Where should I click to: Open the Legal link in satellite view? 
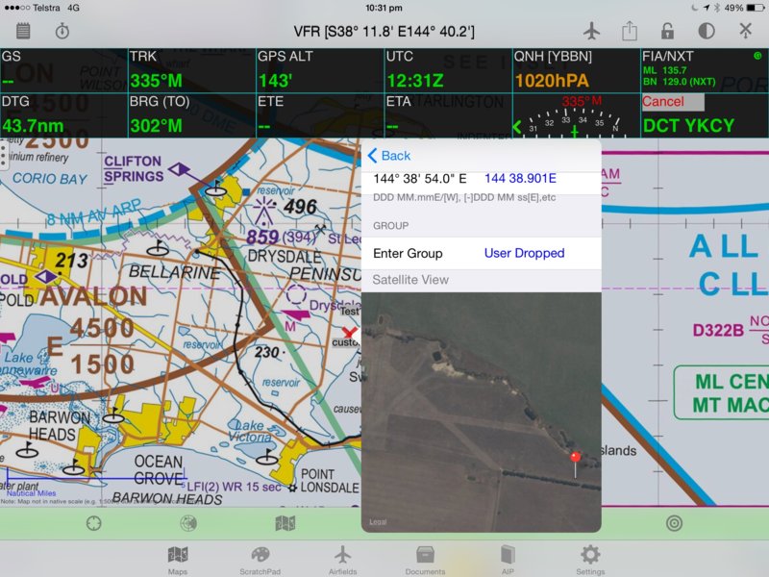378,522
